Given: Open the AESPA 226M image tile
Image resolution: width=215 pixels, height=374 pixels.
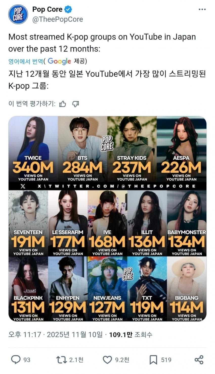Looking at the screenshot, I should pos(182,149).
